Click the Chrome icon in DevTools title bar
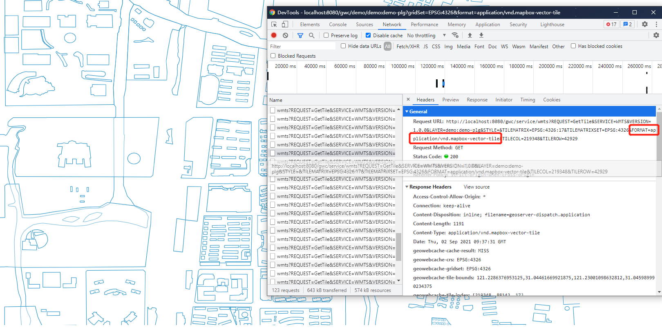The image size is (662, 330). [272, 13]
